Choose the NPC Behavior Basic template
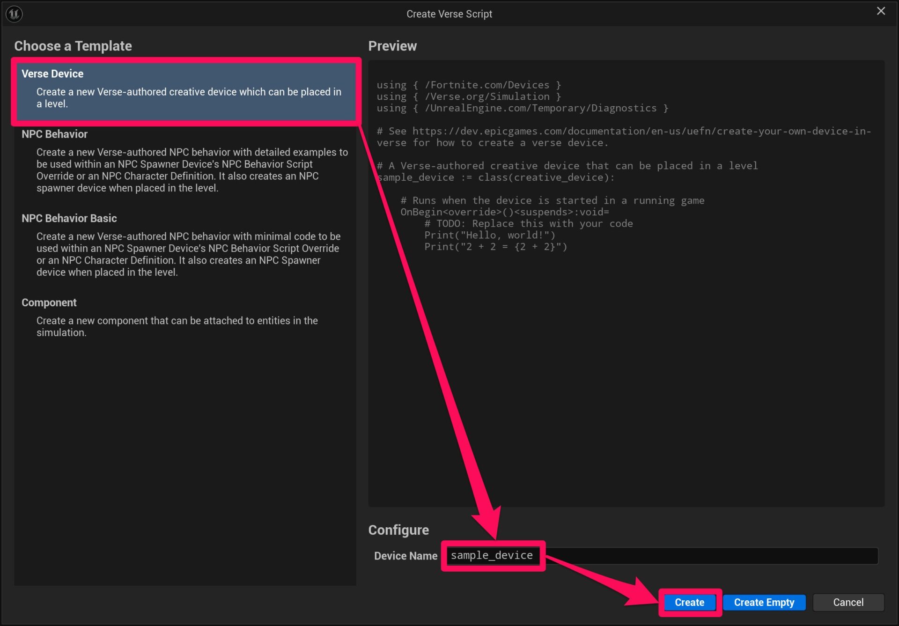899x626 pixels. [x=187, y=246]
